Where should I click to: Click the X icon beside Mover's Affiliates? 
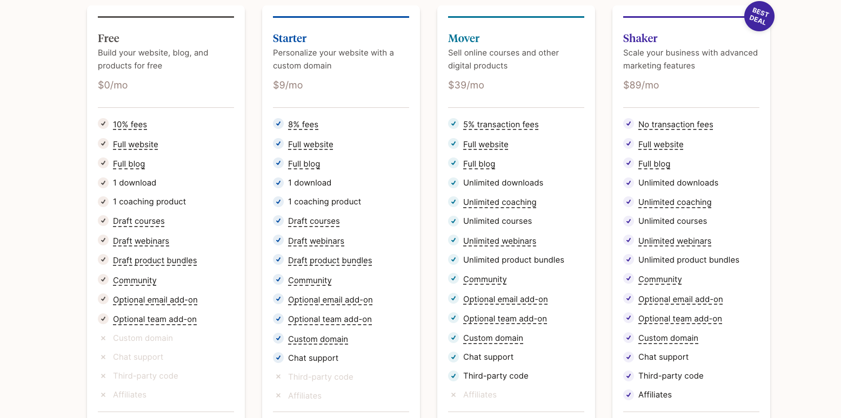(453, 395)
